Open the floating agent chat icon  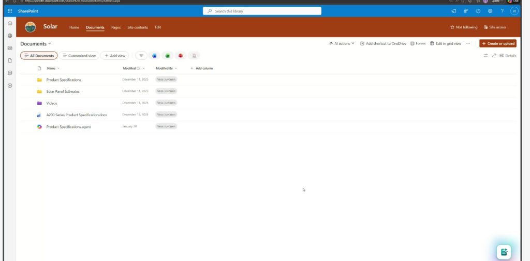(x=504, y=252)
